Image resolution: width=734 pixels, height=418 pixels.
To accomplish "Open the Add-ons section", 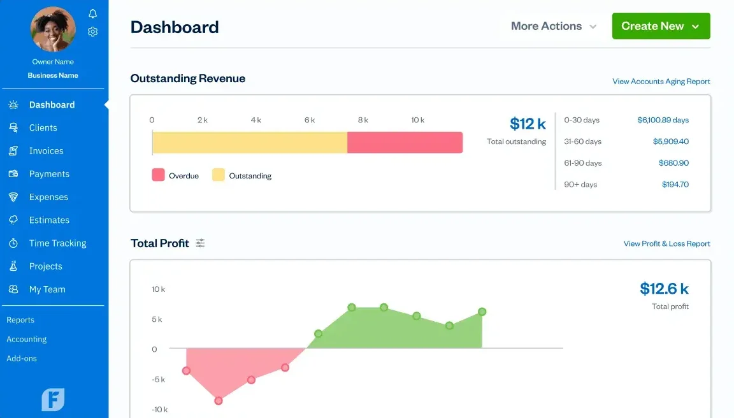I will pyautogui.click(x=22, y=358).
